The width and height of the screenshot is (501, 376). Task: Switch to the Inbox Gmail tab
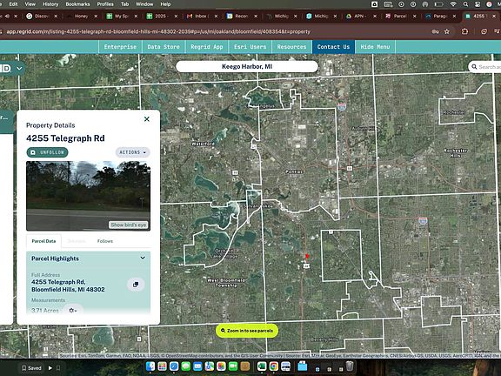coord(202,16)
